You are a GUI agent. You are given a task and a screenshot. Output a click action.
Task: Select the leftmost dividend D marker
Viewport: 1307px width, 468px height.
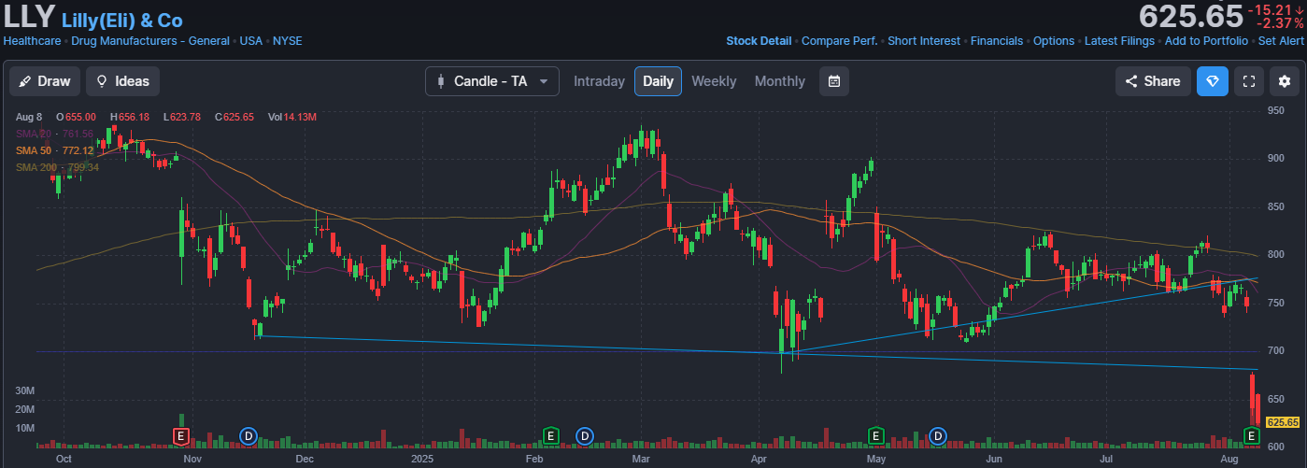click(249, 435)
